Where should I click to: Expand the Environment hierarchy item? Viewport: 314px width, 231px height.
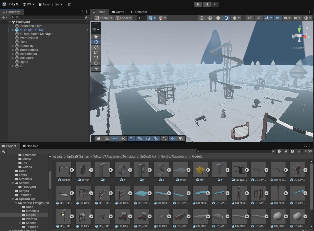13,54
